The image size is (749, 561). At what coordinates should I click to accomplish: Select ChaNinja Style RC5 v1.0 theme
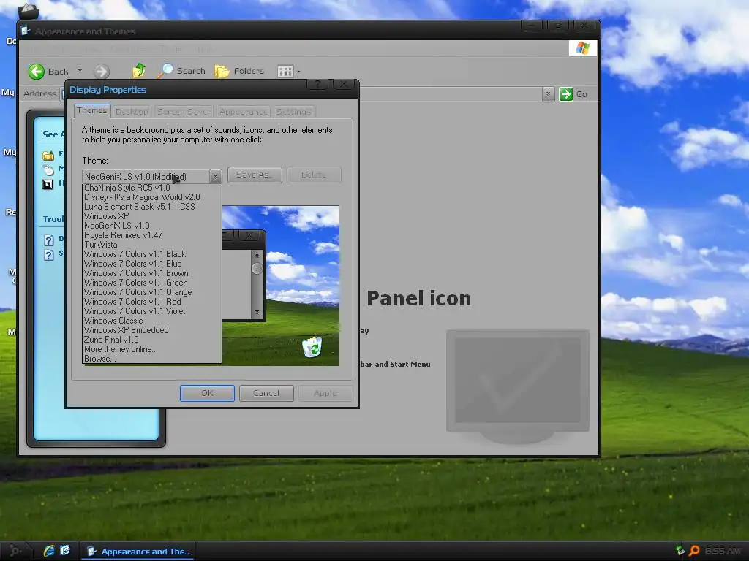[152, 188]
